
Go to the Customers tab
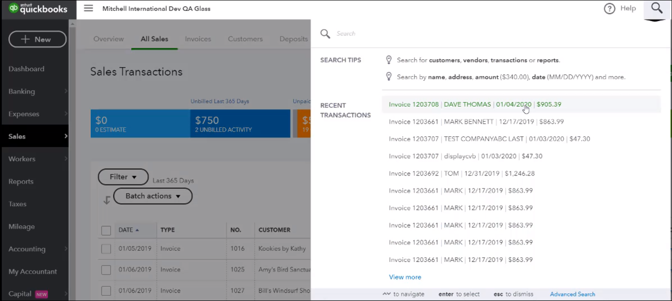pos(245,39)
